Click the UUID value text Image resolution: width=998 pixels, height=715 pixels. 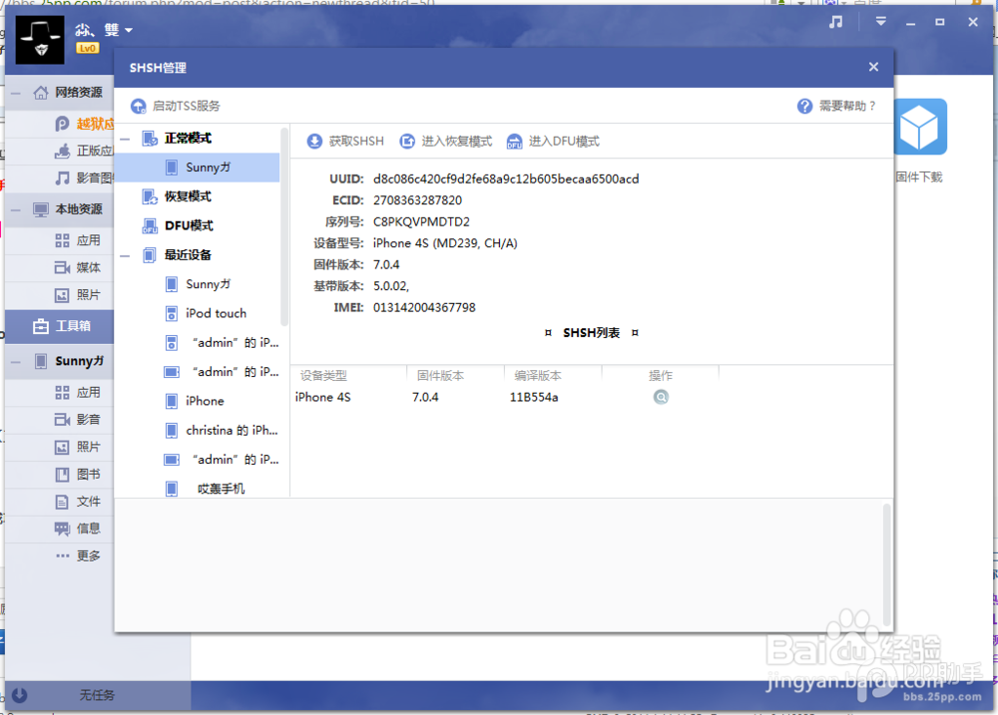[x=506, y=179]
